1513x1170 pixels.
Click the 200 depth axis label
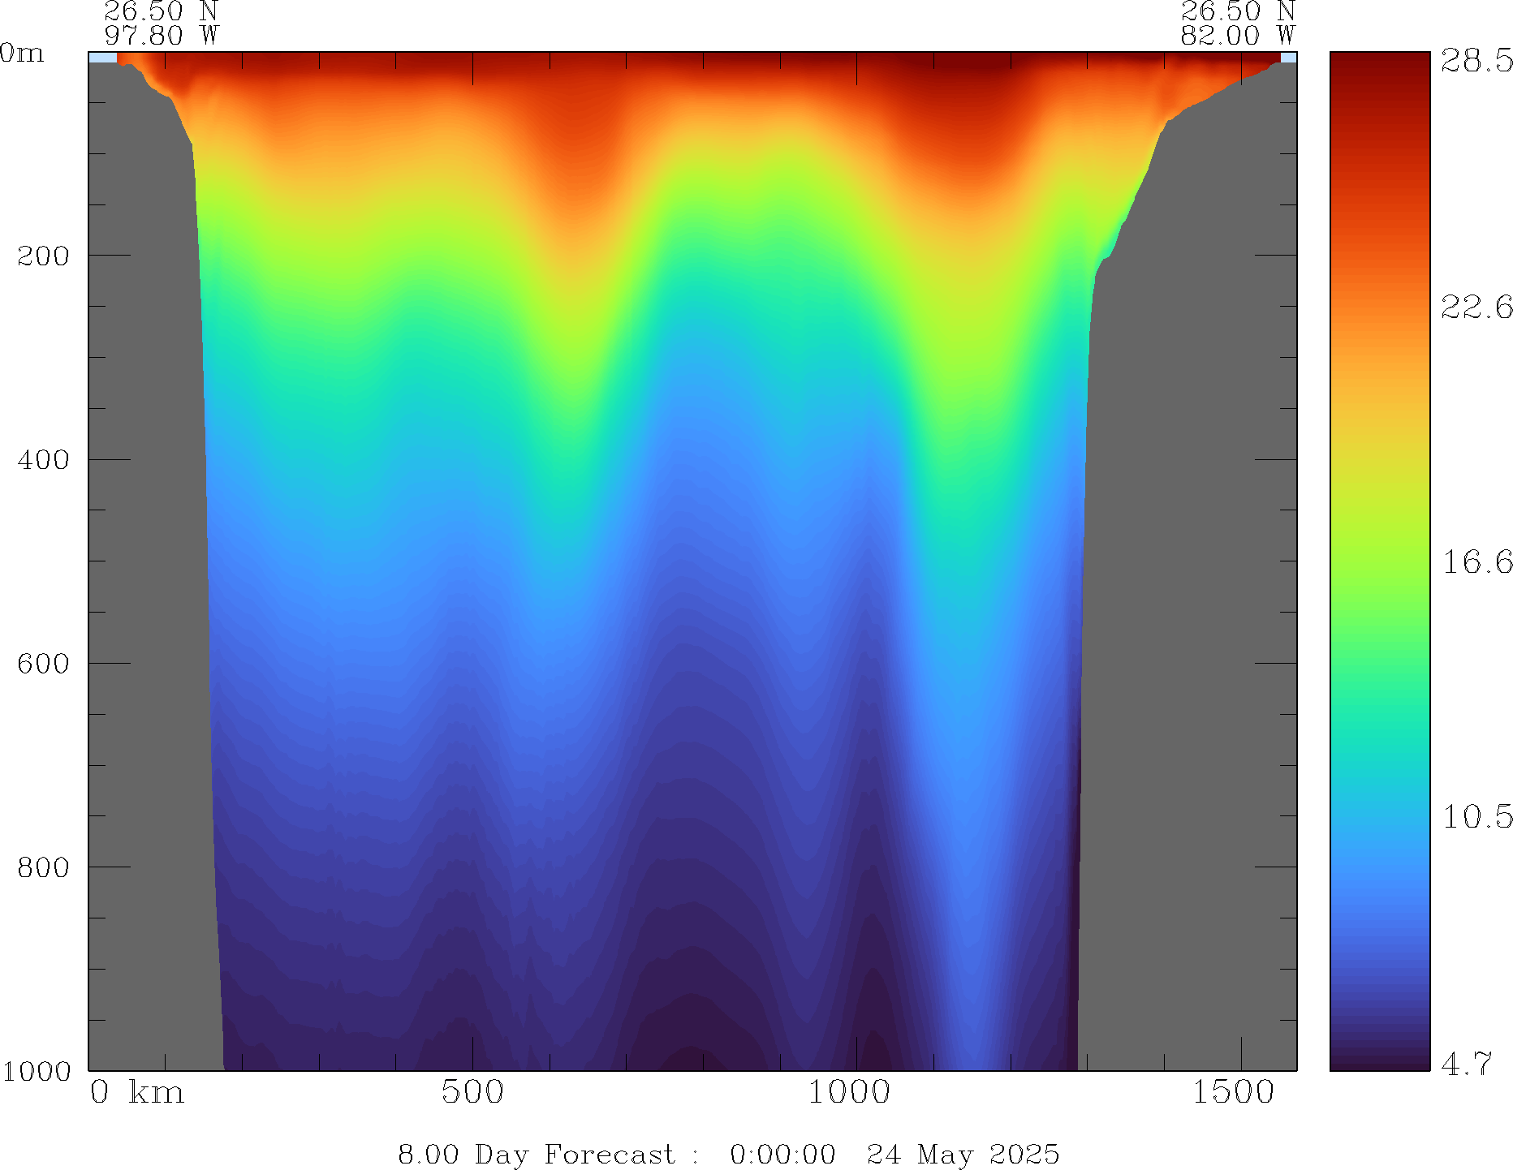point(43,256)
